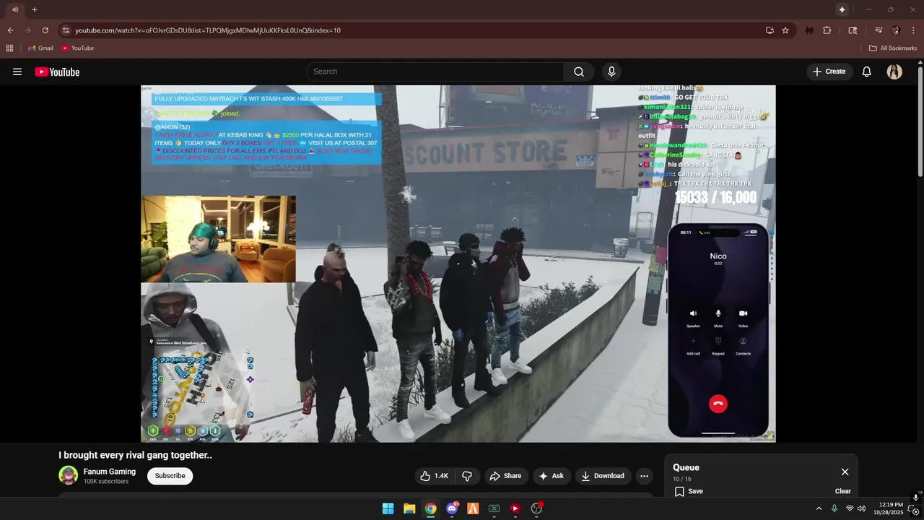The image size is (924, 520).
Task: Reload the current page
Action: [x=45, y=30]
